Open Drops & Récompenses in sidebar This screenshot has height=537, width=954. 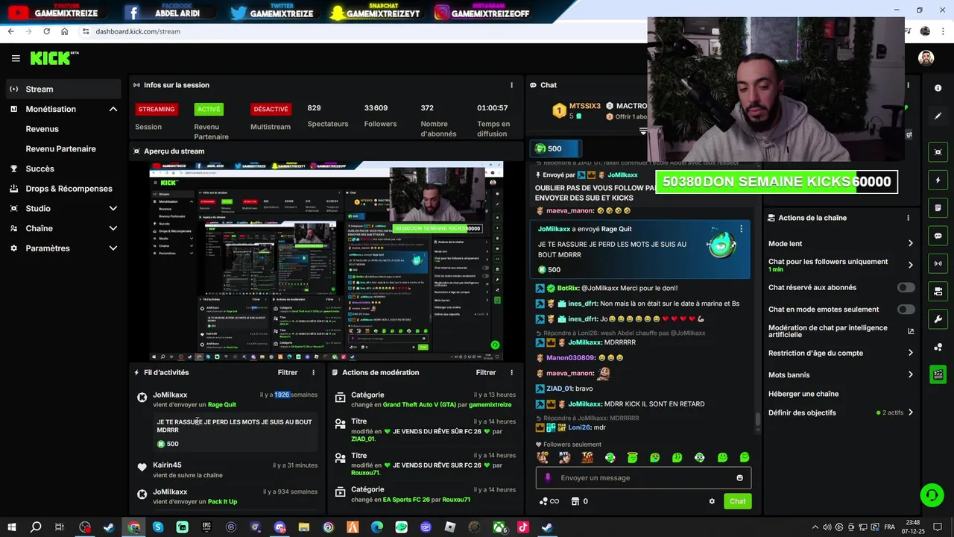click(x=69, y=189)
